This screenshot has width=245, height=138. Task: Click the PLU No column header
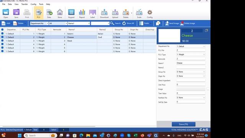pyautogui.click(x=28, y=30)
